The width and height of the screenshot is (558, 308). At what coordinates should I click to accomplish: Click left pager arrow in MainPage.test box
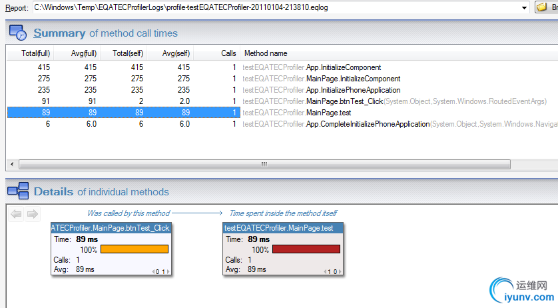[325, 271]
